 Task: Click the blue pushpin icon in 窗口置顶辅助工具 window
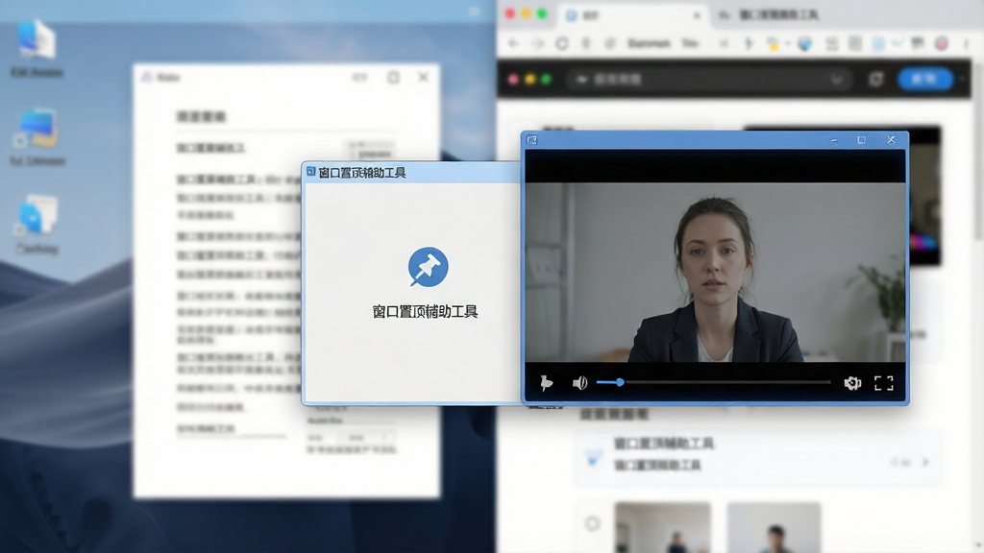click(428, 267)
